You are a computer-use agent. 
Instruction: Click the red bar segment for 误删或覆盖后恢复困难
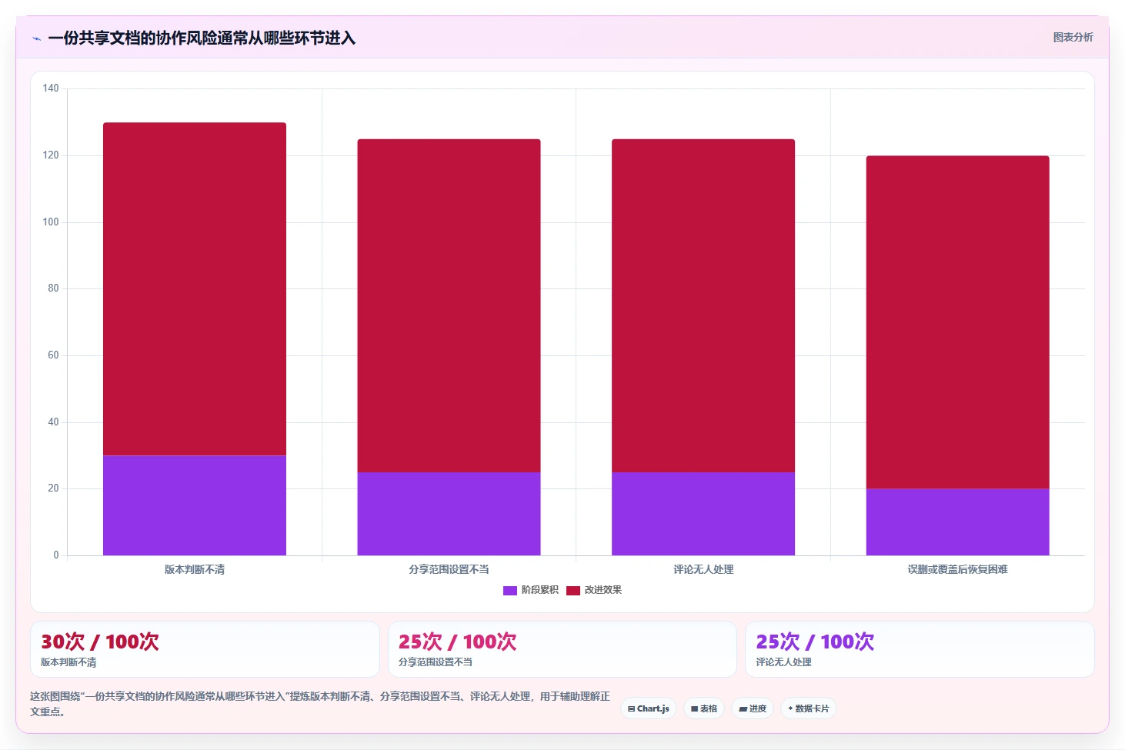click(x=957, y=322)
